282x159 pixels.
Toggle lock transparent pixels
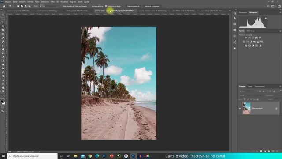[x=245, y=99]
